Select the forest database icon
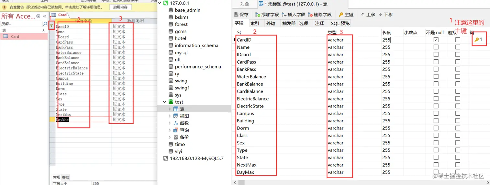This screenshot has width=490, height=185. click(x=171, y=24)
